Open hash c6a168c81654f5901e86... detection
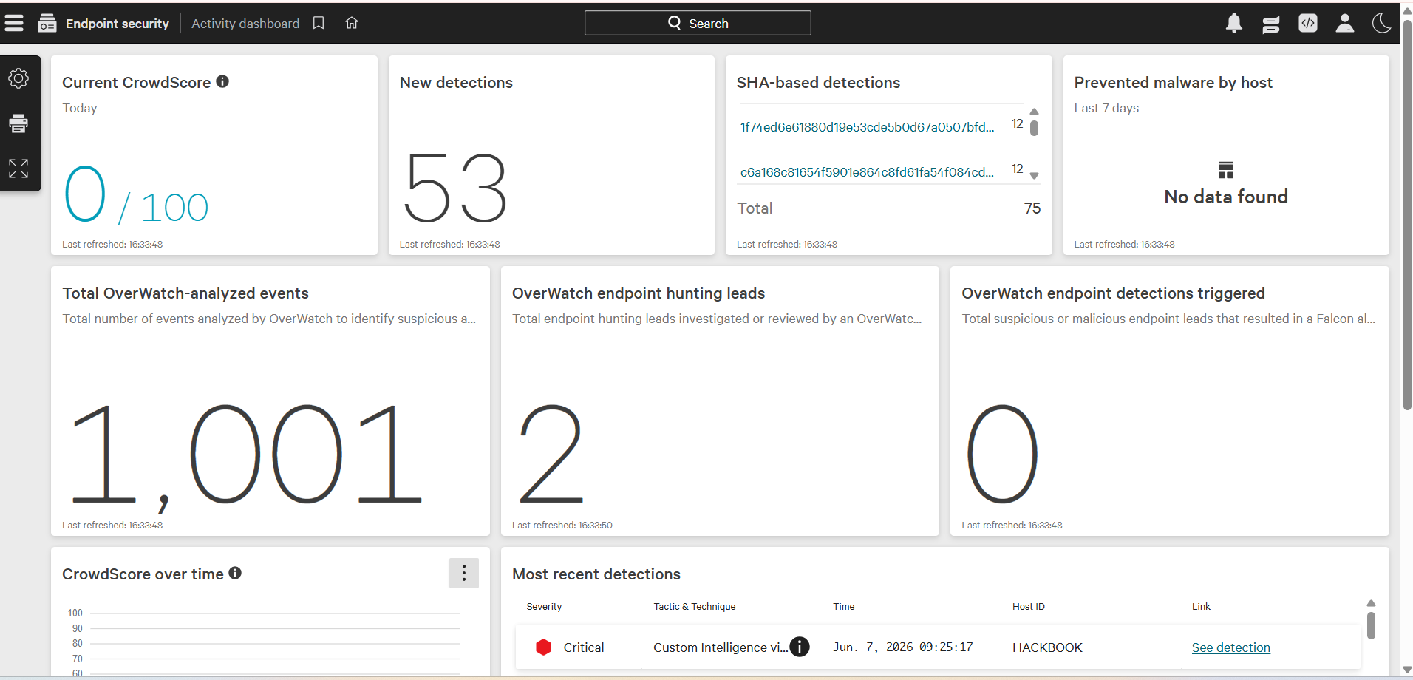The height and width of the screenshot is (680, 1413). tap(867, 172)
